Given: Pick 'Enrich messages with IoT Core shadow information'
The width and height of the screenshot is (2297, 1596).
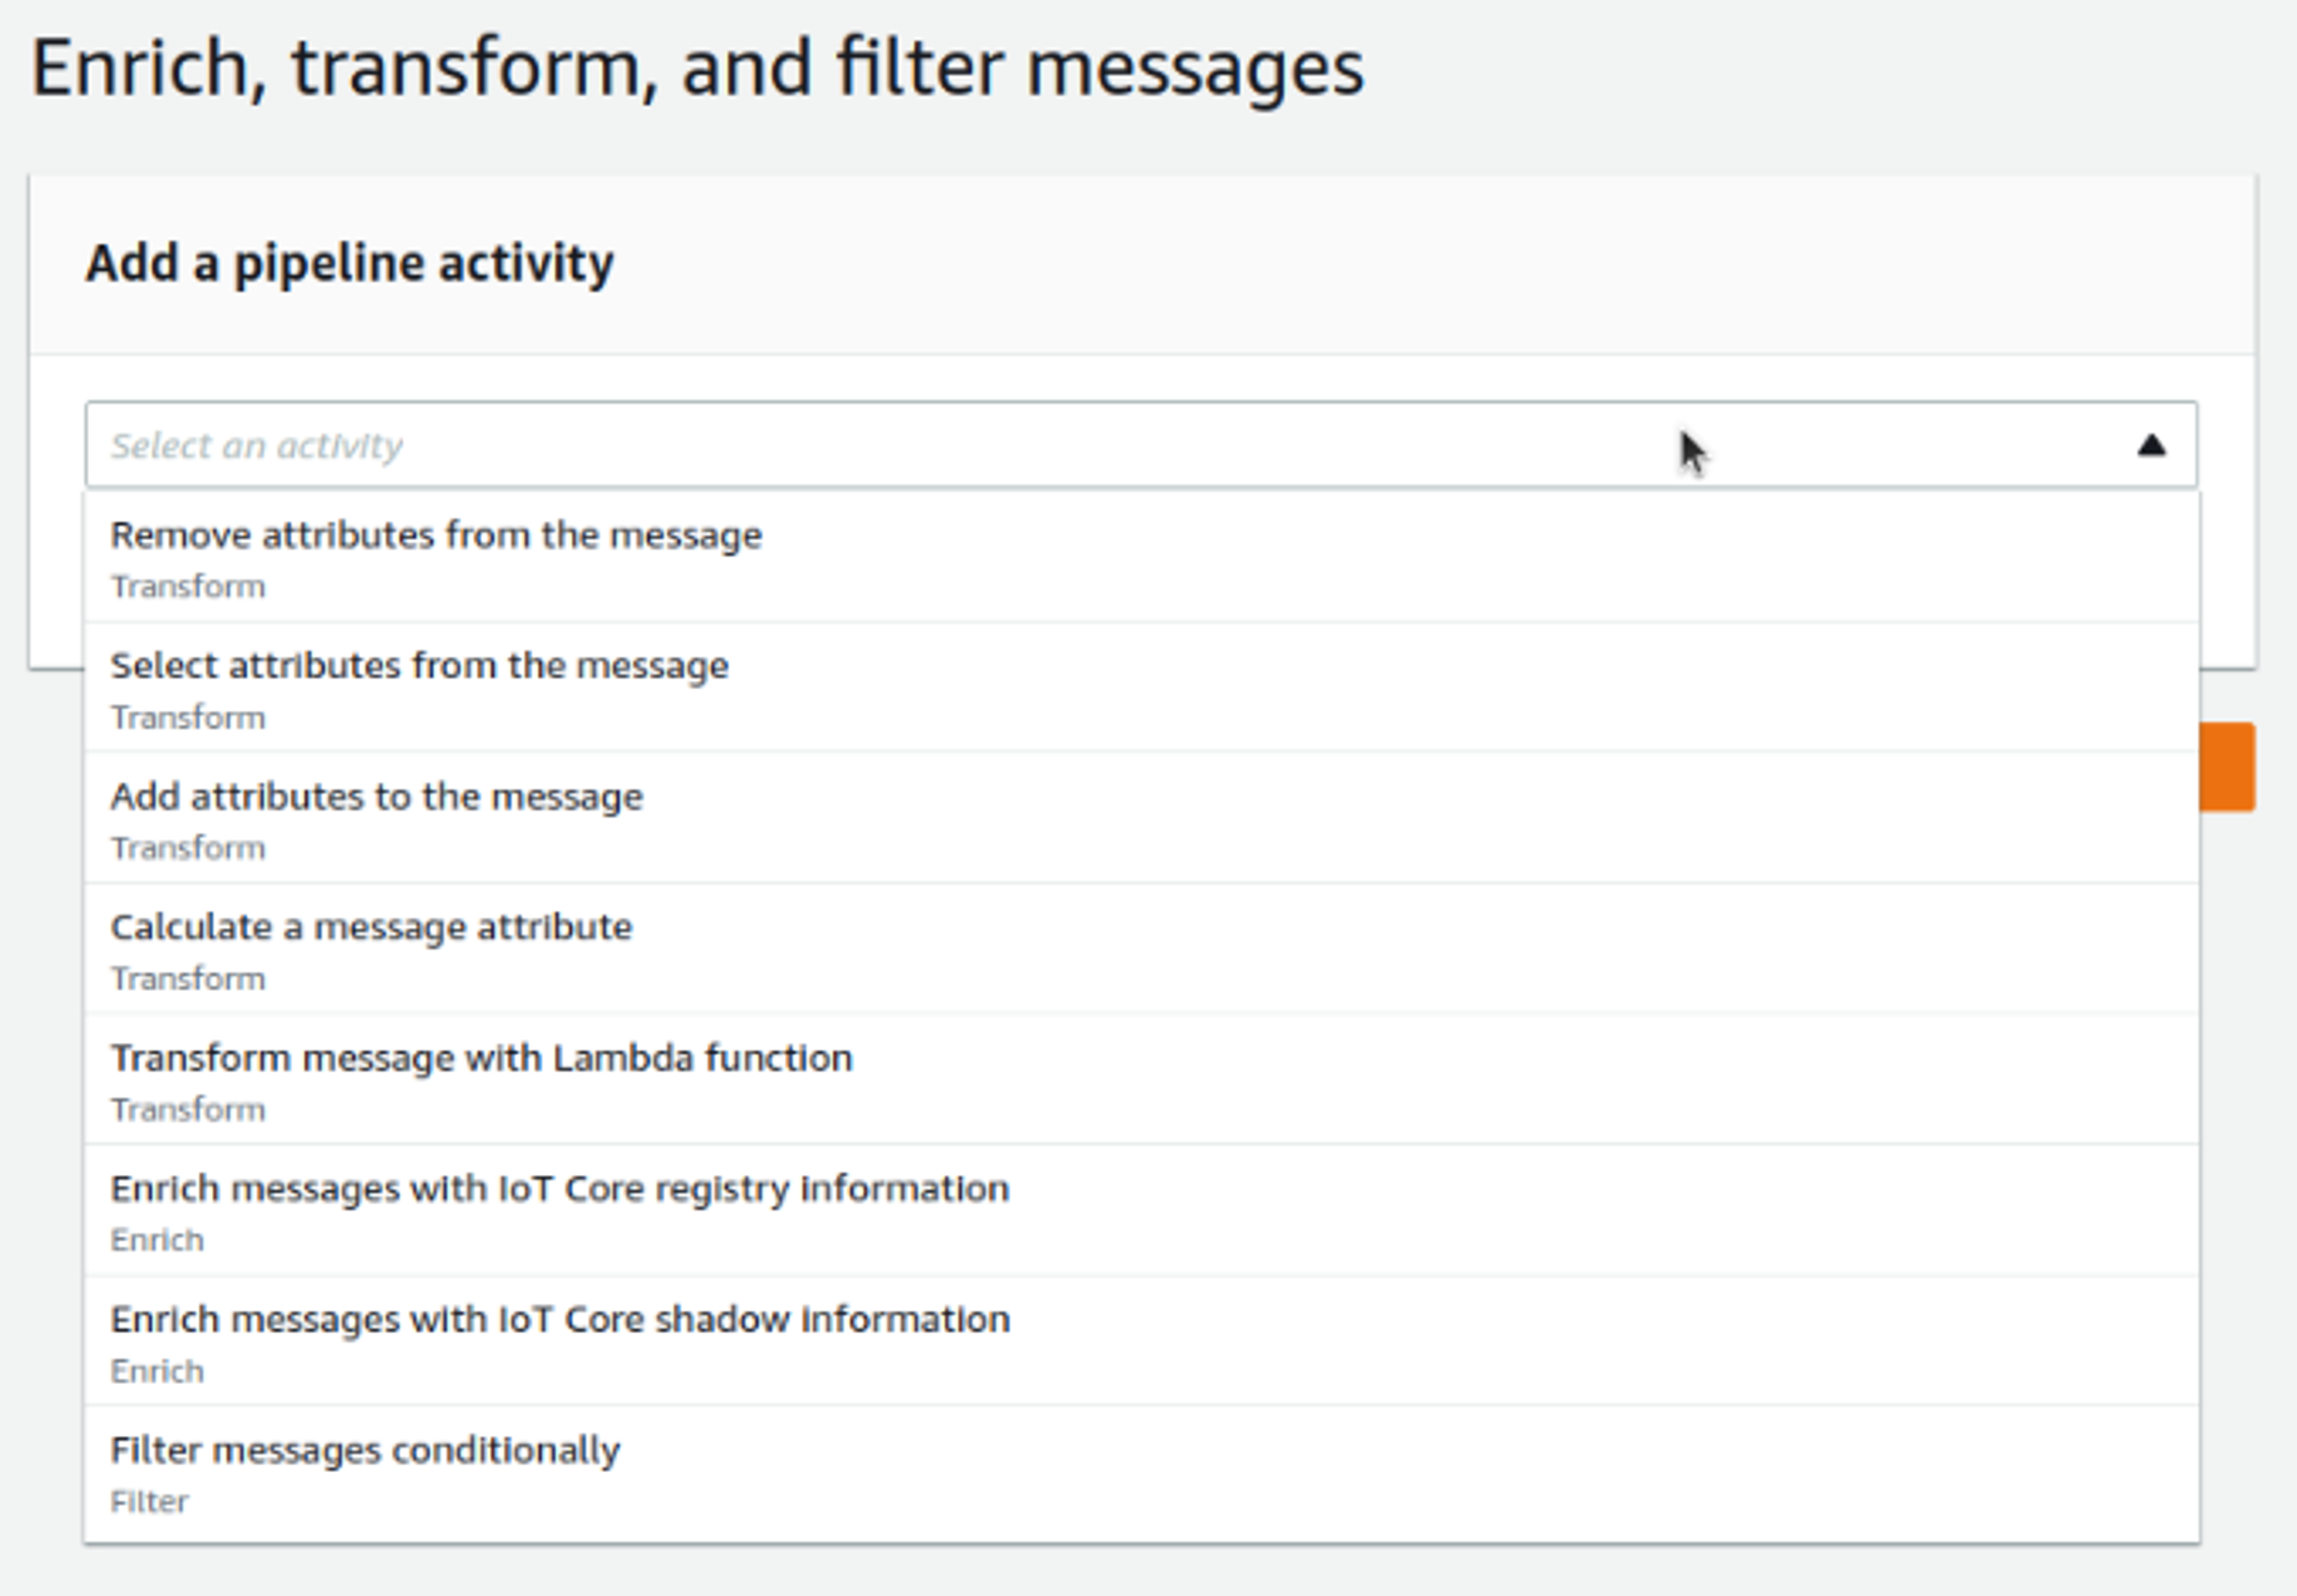Looking at the screenshot, I should [x=559, y=1320].
